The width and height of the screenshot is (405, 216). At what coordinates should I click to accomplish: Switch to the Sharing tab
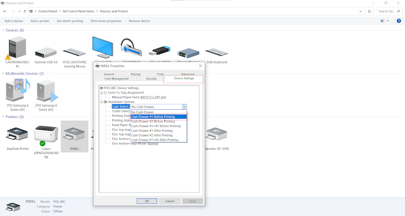[x=135, y=74]
